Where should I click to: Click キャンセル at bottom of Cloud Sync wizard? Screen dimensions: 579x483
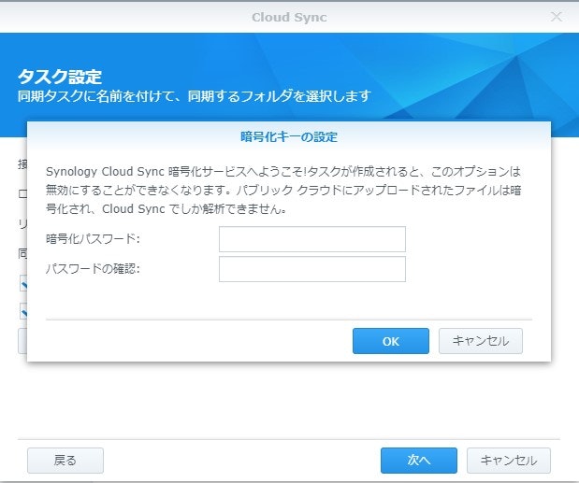(x=509, y=461)
